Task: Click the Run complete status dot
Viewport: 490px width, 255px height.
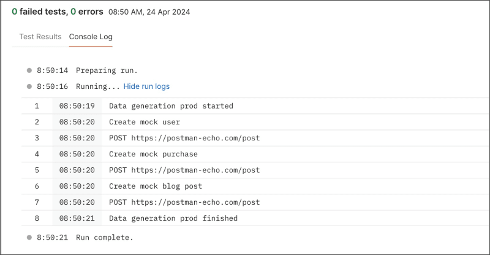Action: 29,237
